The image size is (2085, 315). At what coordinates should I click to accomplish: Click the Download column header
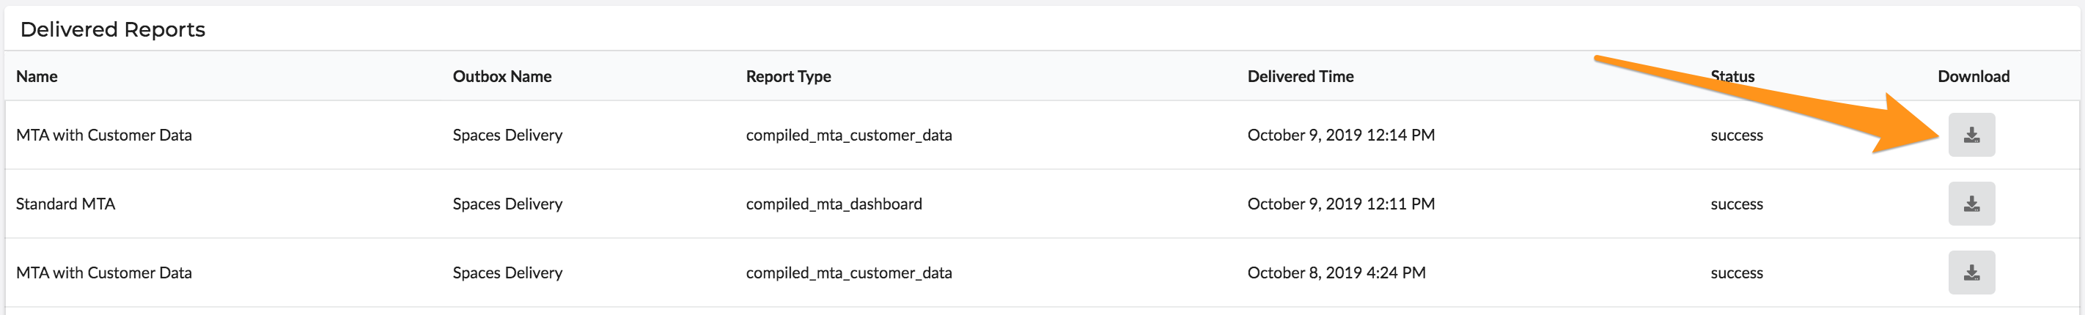pos(1974,76)
